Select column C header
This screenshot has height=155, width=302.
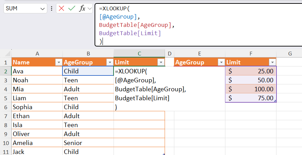coord(139,54)
